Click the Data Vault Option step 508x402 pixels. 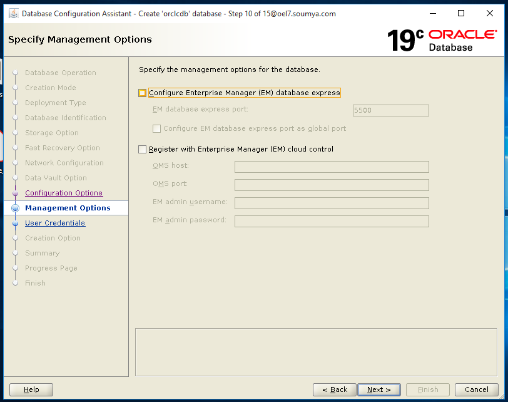56,178
